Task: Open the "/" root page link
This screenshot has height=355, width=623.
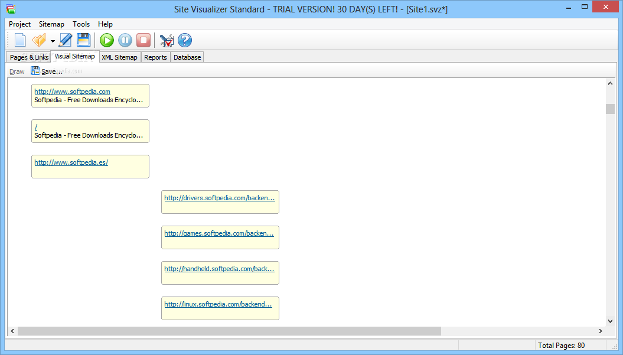Action: coord(36,127)
